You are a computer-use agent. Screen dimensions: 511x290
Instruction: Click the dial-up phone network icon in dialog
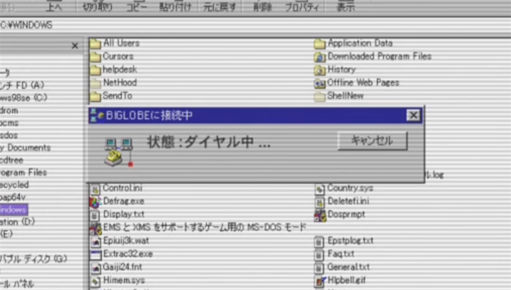(118, 152)
